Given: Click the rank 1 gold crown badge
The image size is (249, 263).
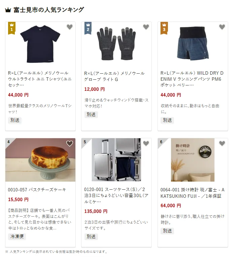Looking at the screenshot, I should [11, 28].
